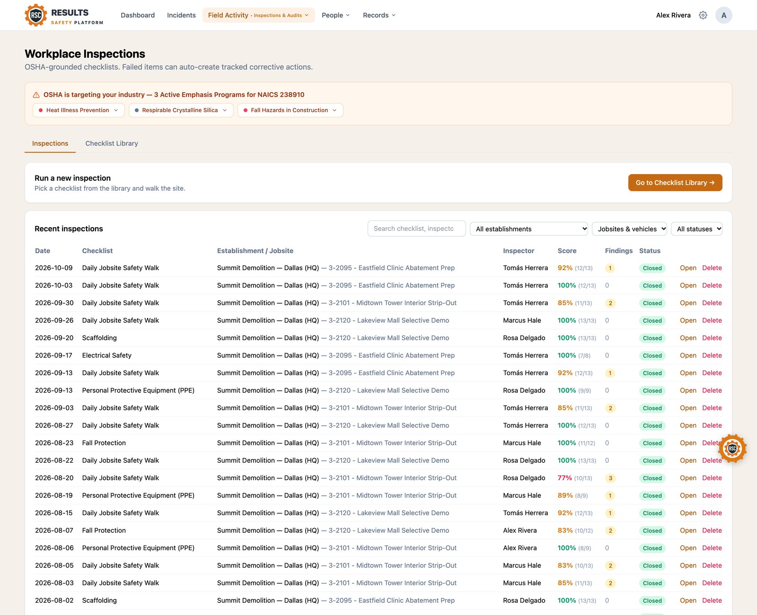Expand the Heat Illness Prevention program

[79, 110]
